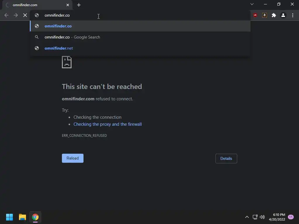The image size is (299, 224).
Task: Show hidden system tray icons
Action: [x=247, y=217]
